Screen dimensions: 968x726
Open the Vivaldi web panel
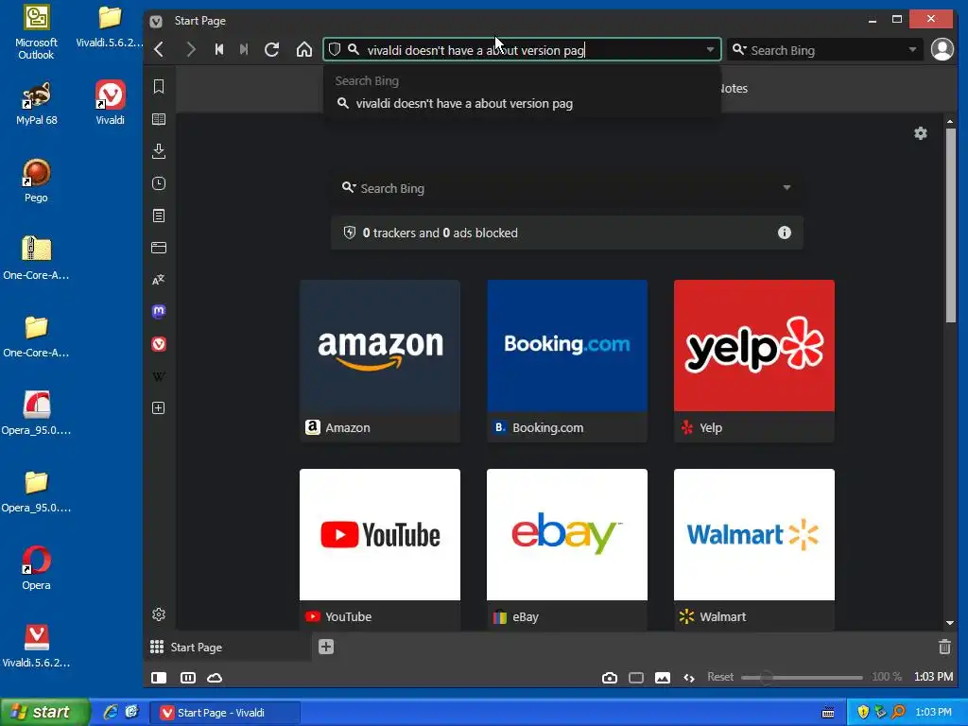pyautogui.click(x=159, y=344)
